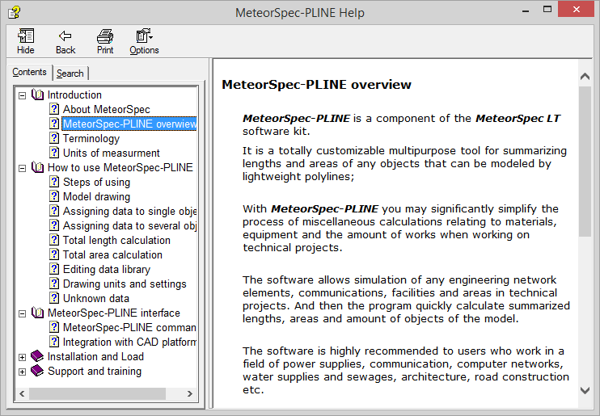
Task: Click the content pane vertical scrollbar thumb
Action: (585, 162)
